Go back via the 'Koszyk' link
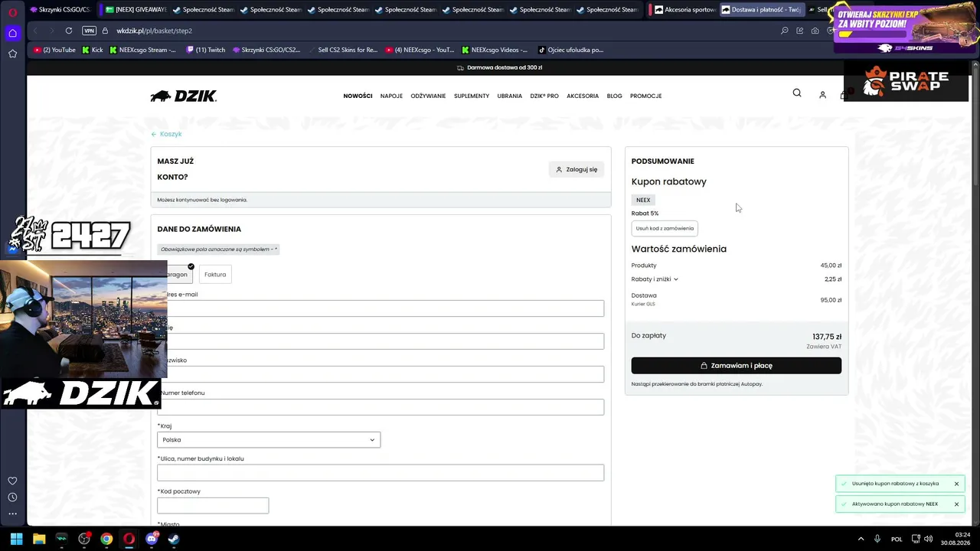 coord(166,134)
